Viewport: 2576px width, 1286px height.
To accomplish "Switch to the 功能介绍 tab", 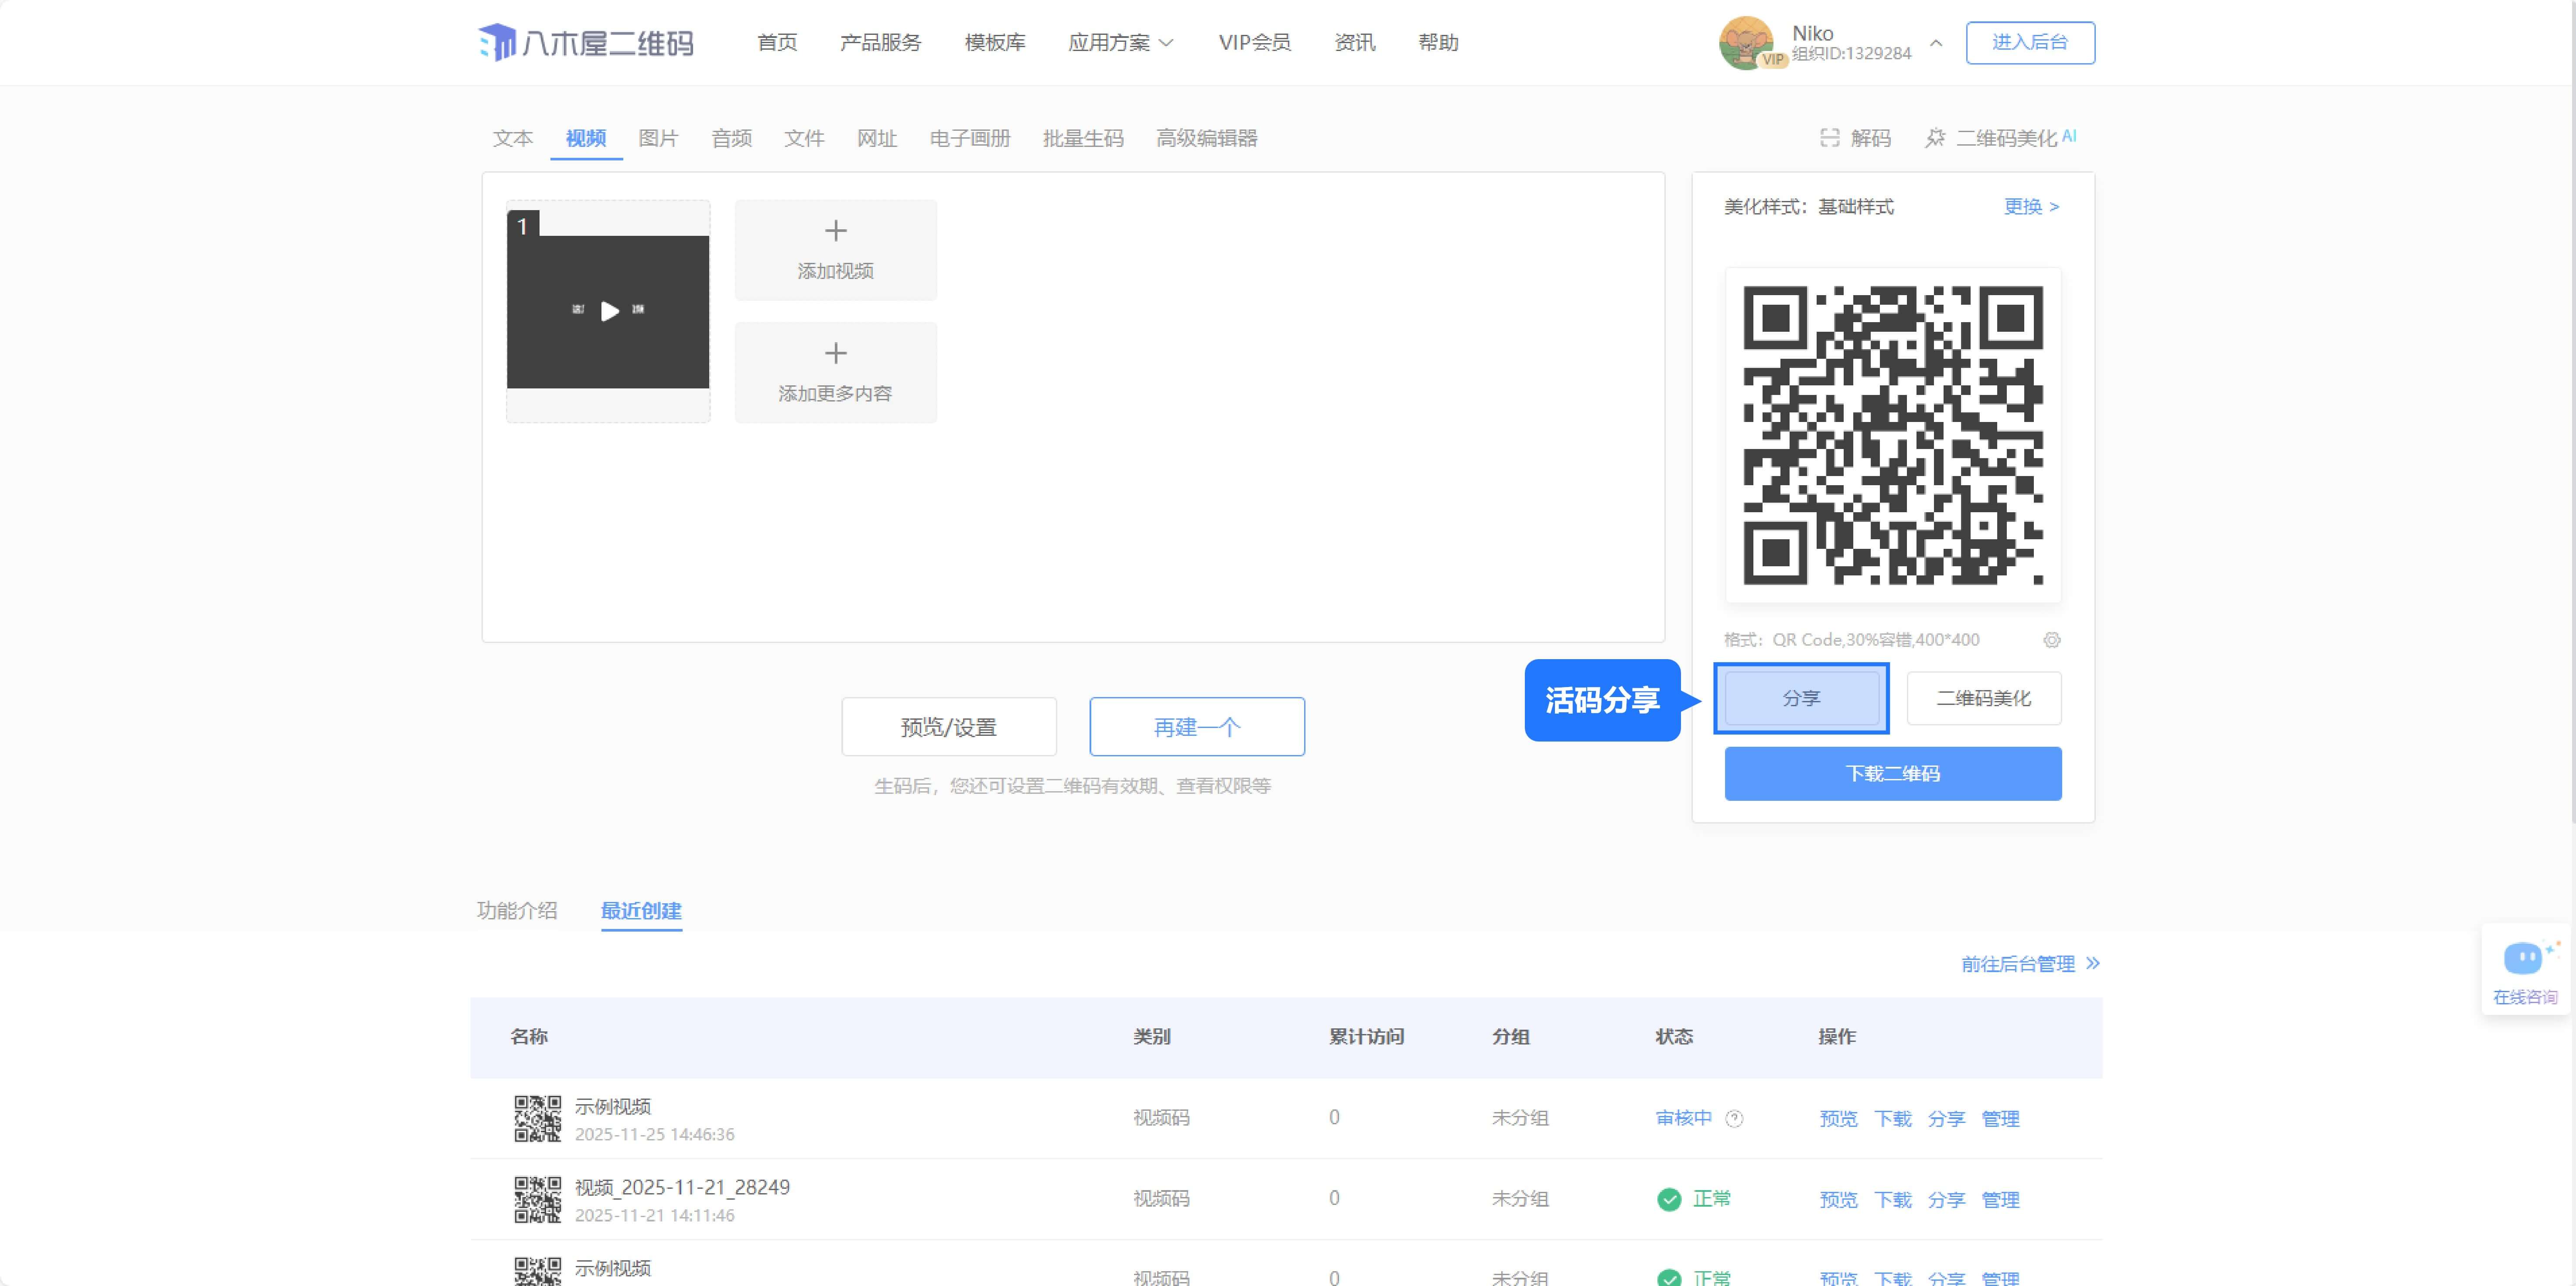I will [517, 910].
